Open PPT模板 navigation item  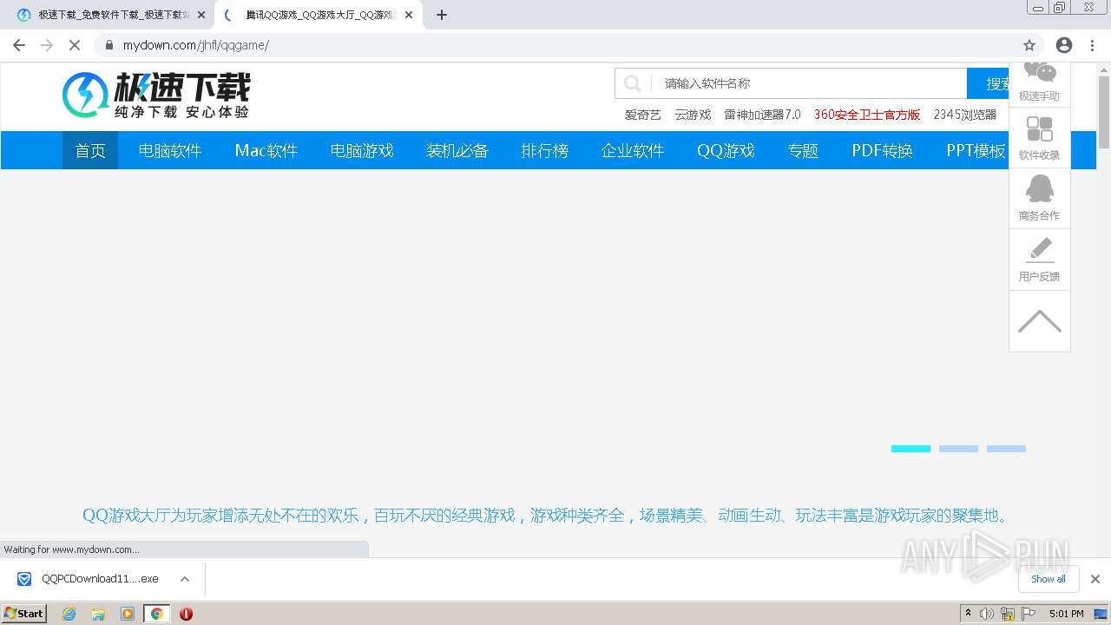coord(976,150)
